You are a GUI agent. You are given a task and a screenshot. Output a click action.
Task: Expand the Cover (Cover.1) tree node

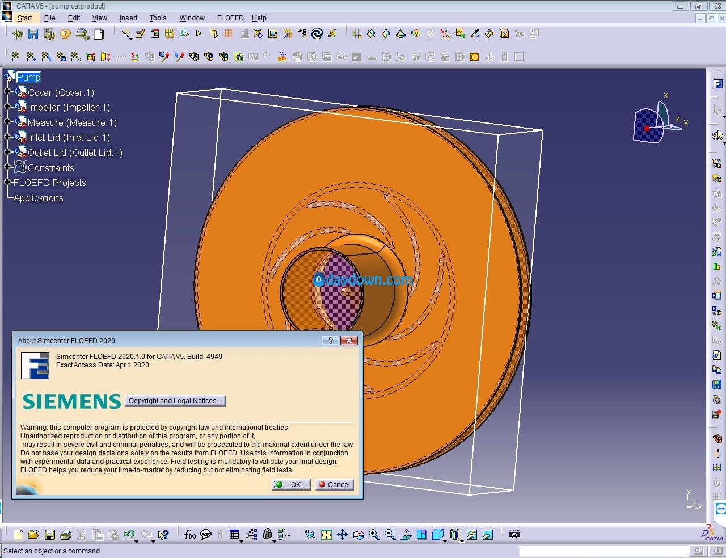coord(7,92)
